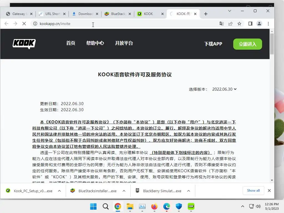Click the 生效日期: 2022.06.30 line
The height and width of the screenshot is (213, 284).
(x=62, y=110)
